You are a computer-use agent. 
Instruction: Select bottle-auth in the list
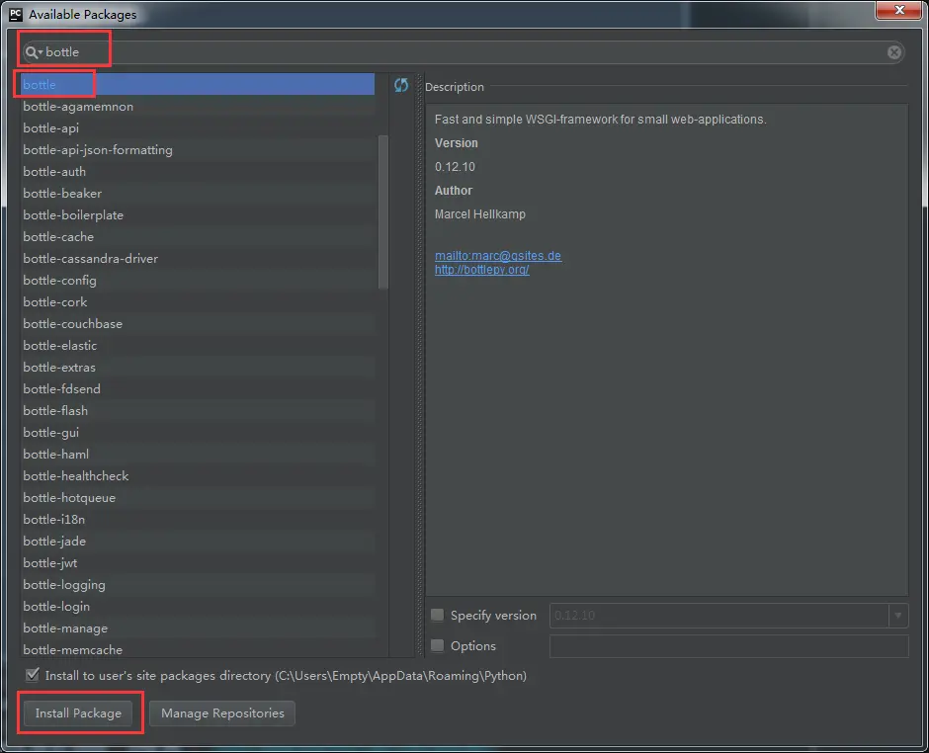click(x=198, y=172)
